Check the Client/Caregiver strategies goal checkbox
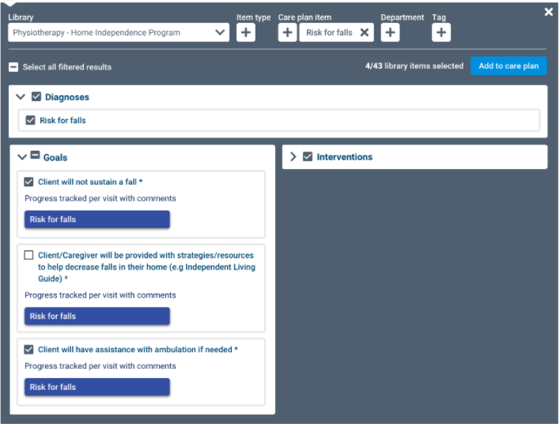This screenshot has width=560, height=424. point(29,255)
